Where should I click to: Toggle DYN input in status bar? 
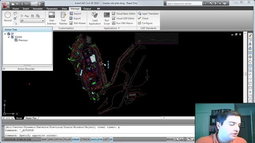(100, 139)
